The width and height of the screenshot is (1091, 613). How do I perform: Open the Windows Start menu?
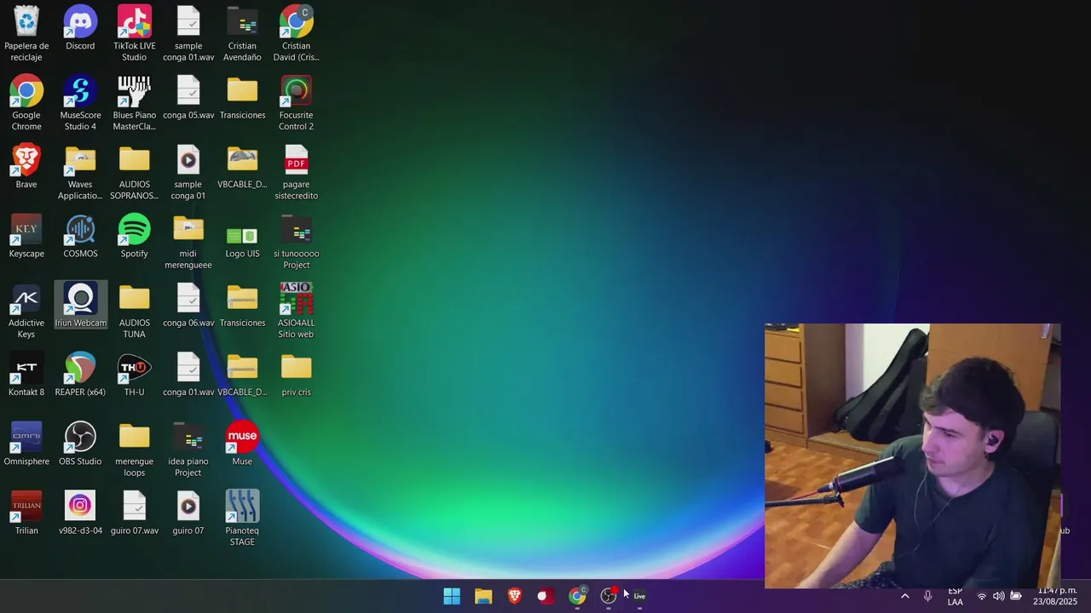pos(452,596)
